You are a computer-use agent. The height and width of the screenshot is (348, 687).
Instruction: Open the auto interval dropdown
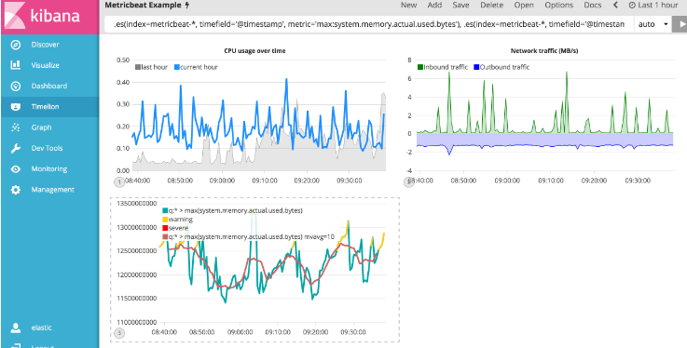[653, 24]
